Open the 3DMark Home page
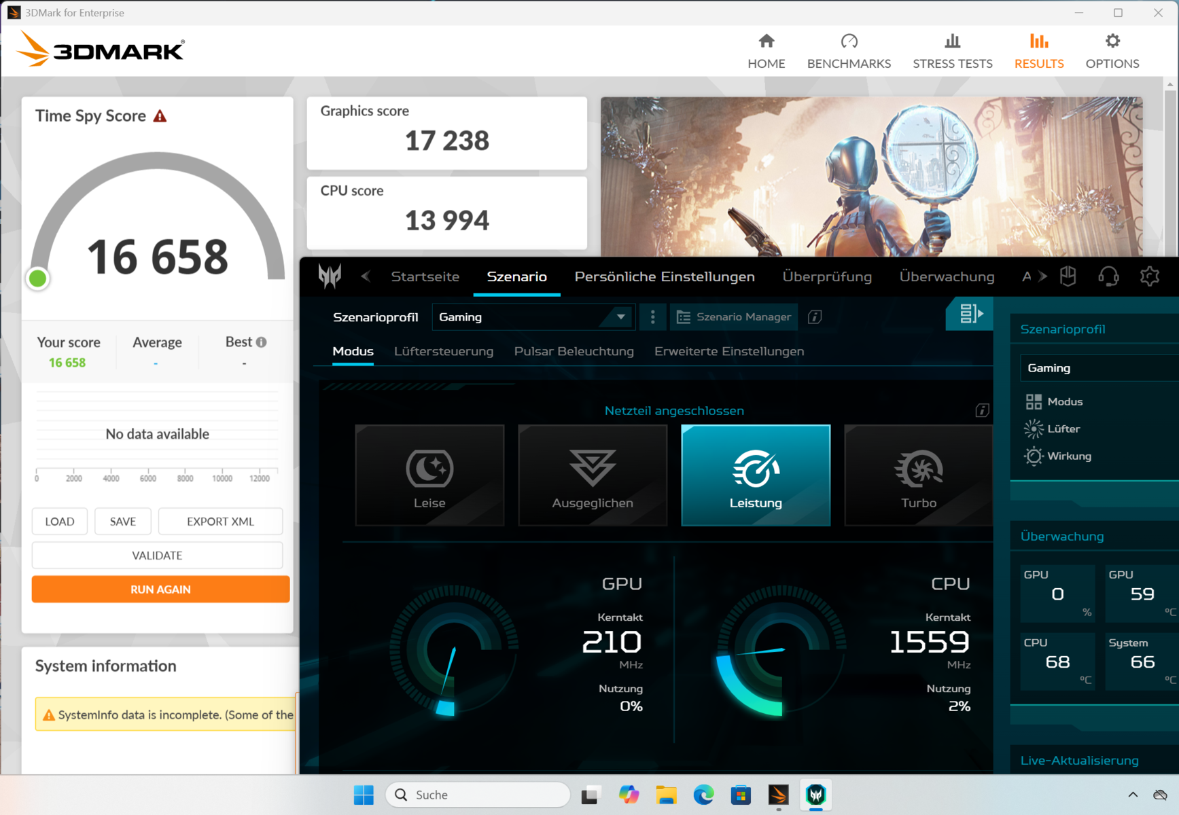Image resolution: width=1179 pixels, height=815 pixels. pos(766,51)
